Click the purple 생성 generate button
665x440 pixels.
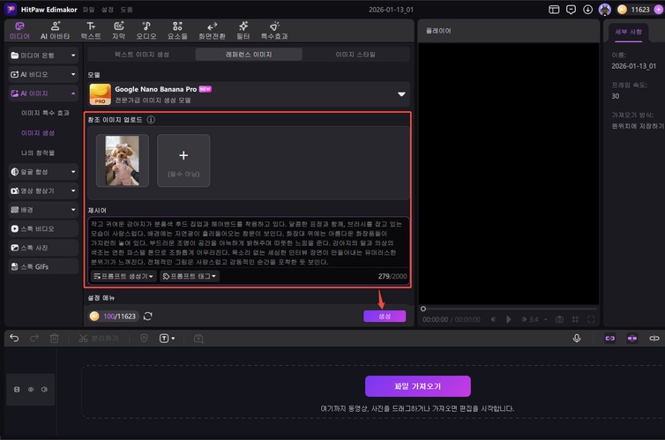tap(385, 317)
